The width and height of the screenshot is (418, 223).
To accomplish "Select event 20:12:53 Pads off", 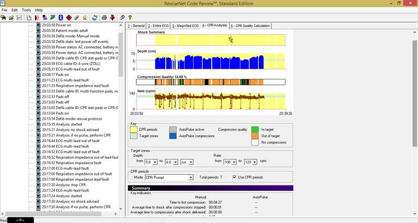I will tap(55, 97).
